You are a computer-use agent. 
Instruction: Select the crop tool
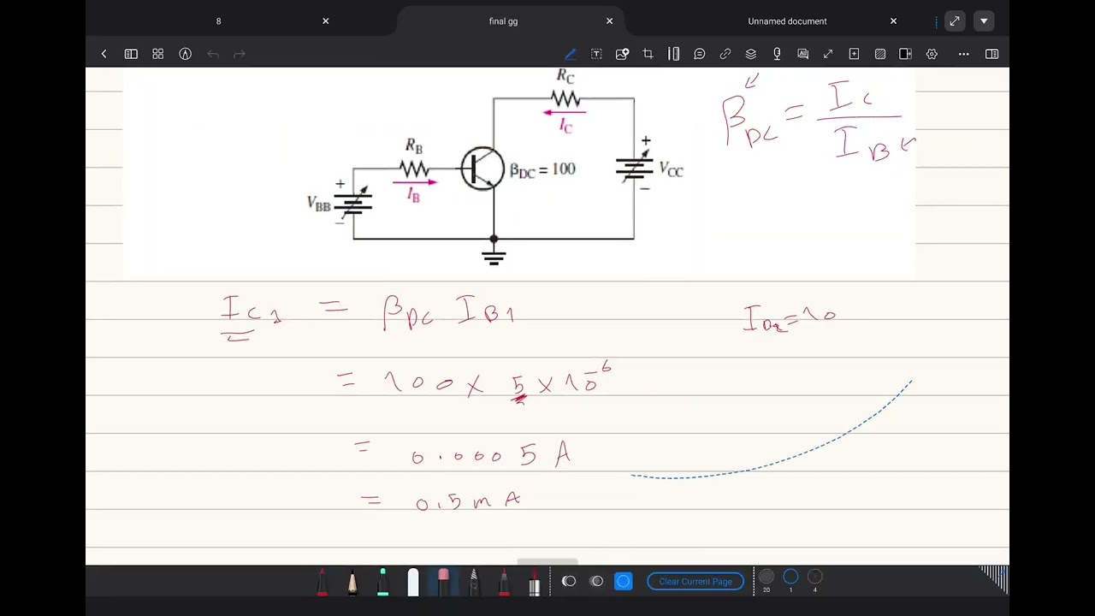pyautogui.click(x=648, y=54)
